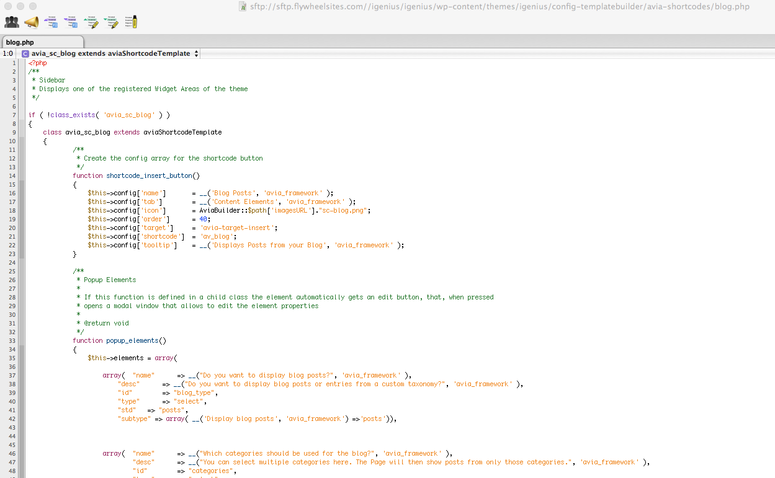This screenshot has width=775, height=478.
Task: Click the 1:0 cursor position indicator
Action: pos(8,54)
